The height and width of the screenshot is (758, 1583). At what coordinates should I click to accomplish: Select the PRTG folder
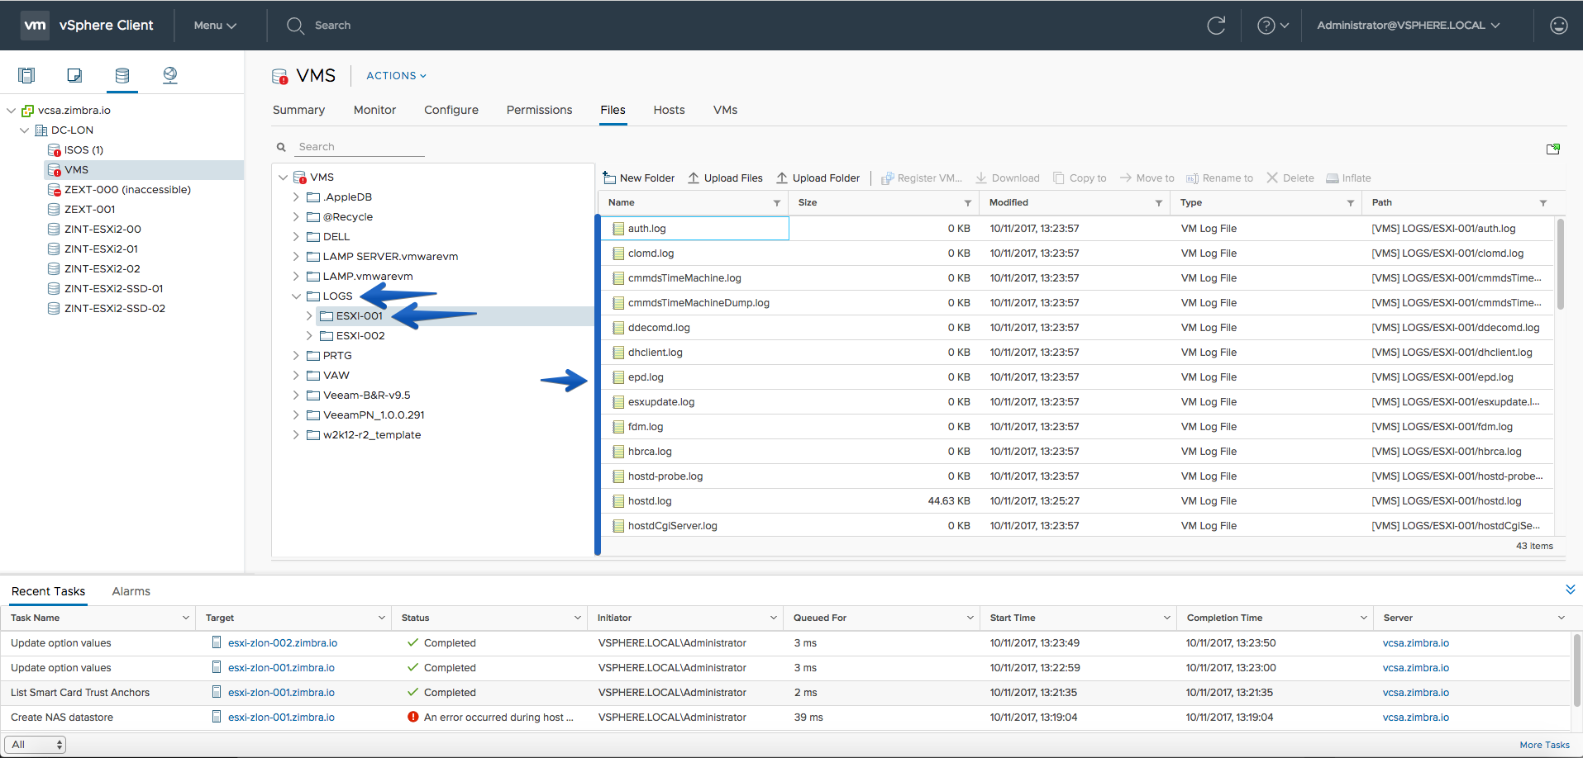coord(337,356)
